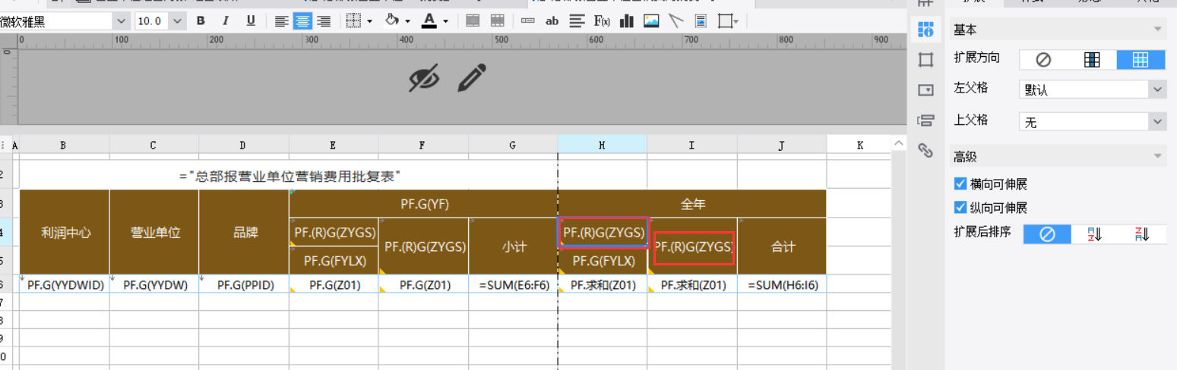Image resolution: width=1177 pixels, height=370 pixels.
Task: Insert plain text with ab icon
Action: (552, 20)
